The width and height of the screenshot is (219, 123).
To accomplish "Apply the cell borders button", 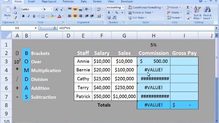I will tap(43, 16).
